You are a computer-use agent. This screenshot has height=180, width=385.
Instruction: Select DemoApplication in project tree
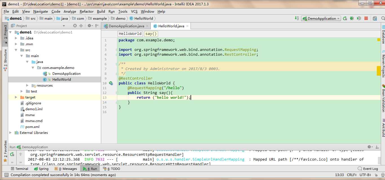pyautogui.click(x=67, y=73)
